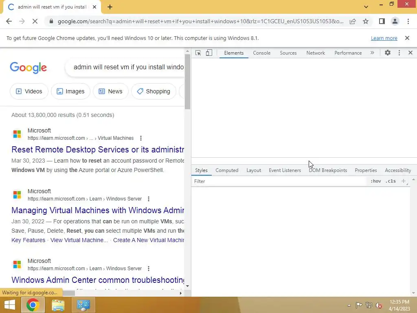The width and height of the screenshot is (417, 313).
Task: Open the tab search dropdown arrow
Action: coord(366,7)
